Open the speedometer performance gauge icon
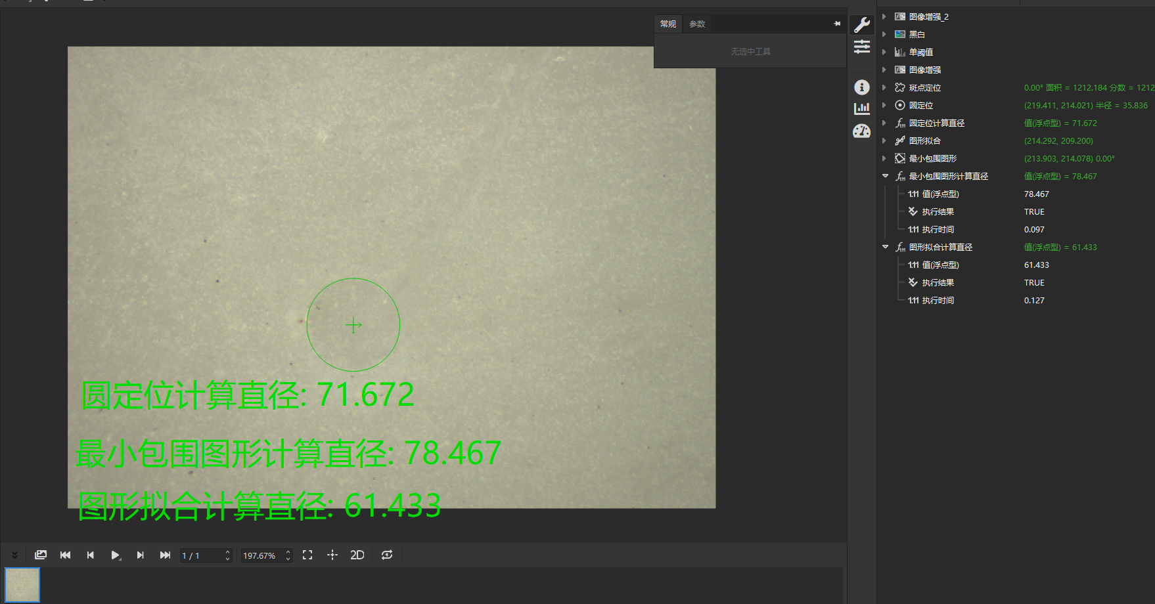This screenshot has width=1155, height=604. (861, 131)
